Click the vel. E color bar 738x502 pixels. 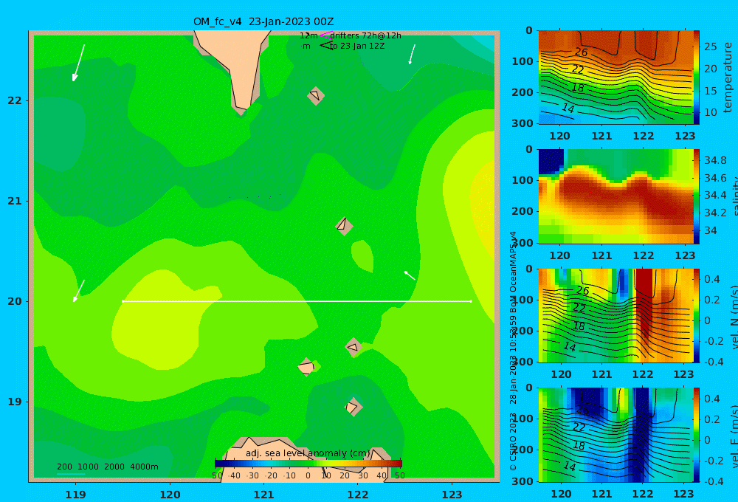697,435
